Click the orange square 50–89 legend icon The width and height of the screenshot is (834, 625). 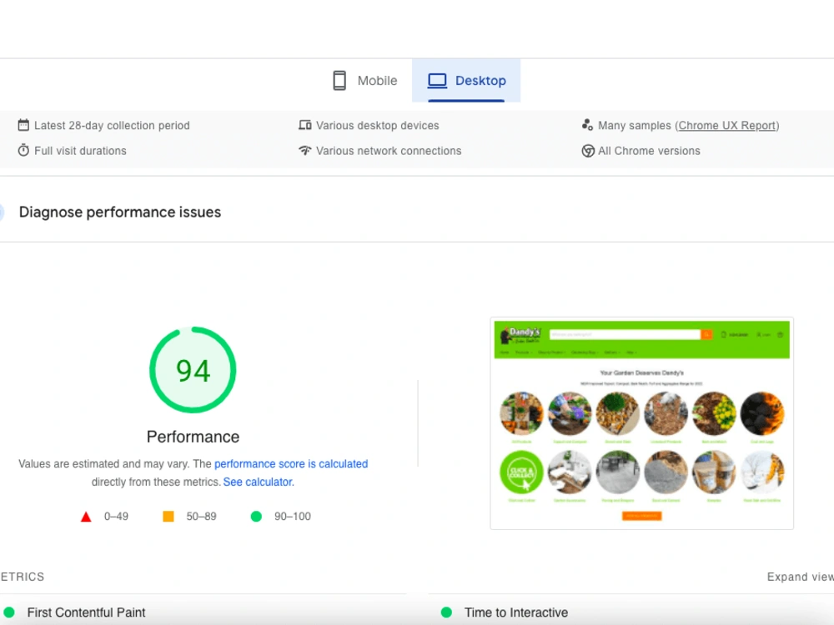(x=168, y=516)
